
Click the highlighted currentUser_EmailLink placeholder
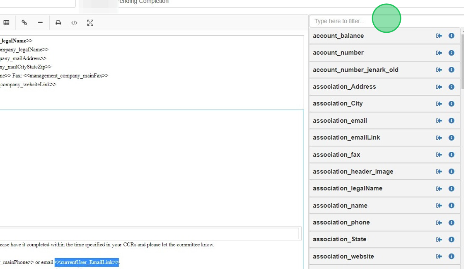coord(87,262)
